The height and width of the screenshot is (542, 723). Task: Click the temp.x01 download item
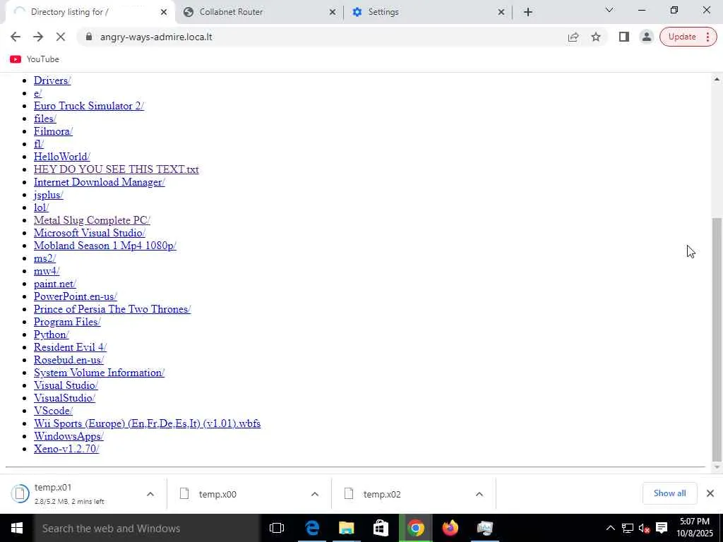73,493
